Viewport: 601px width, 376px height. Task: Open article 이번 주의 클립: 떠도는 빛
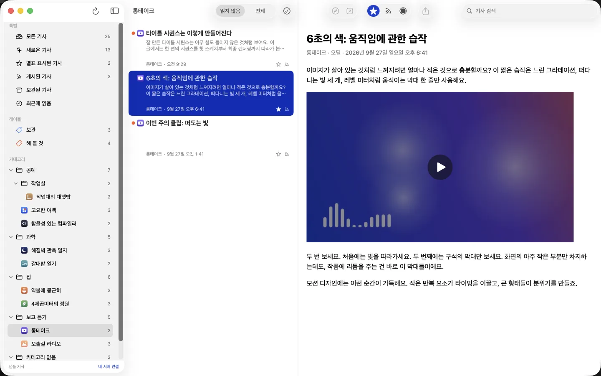[211, 138]
